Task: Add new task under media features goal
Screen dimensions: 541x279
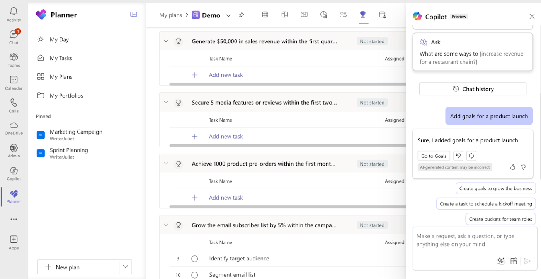Action: (226, 136)
